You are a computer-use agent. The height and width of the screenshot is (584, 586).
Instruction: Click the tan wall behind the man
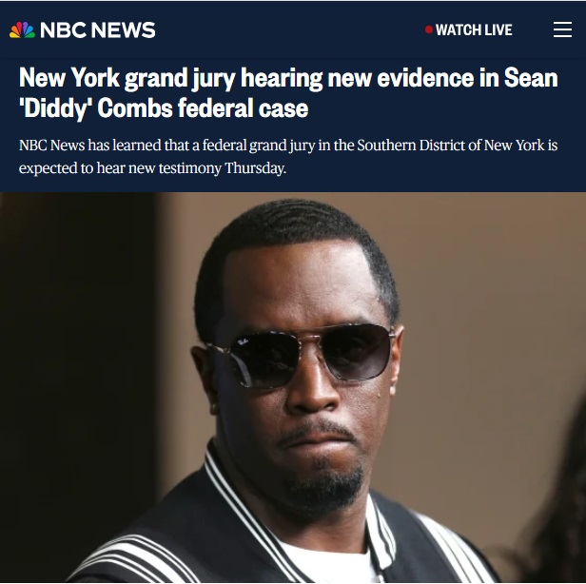[486, 299]
